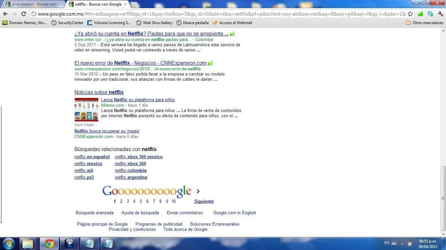The image size is (446, 250).
Task: Open Privacidad y condiciones
Action: click(x=132, y=229)
